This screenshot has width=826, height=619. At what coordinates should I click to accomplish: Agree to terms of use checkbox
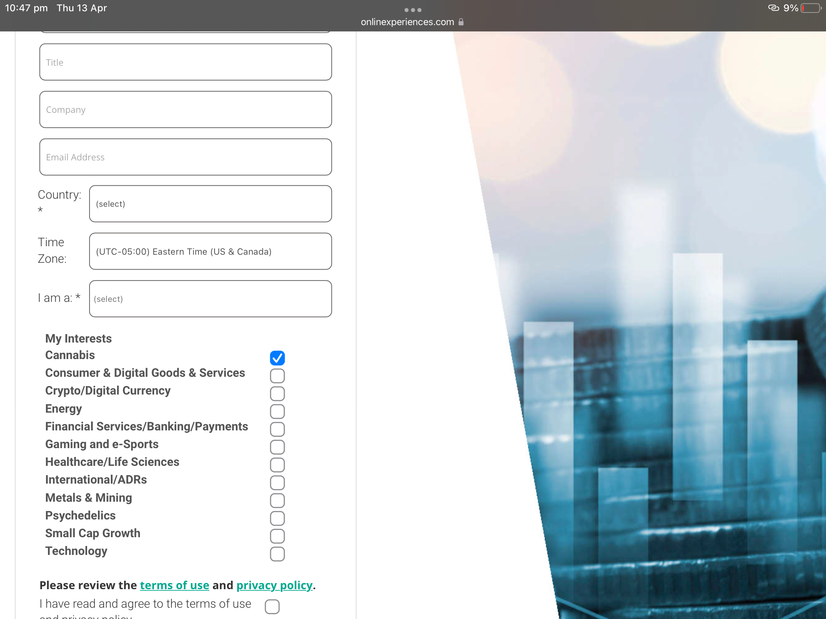(x=272, y=606)
